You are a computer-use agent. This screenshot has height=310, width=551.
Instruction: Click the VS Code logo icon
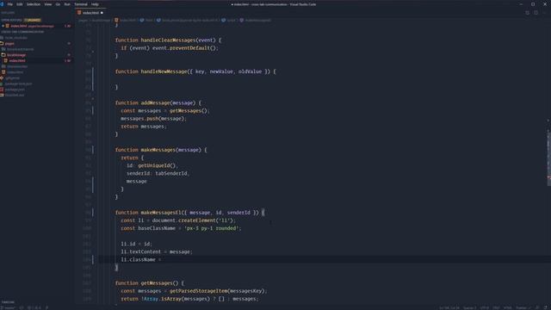[2, 4]
